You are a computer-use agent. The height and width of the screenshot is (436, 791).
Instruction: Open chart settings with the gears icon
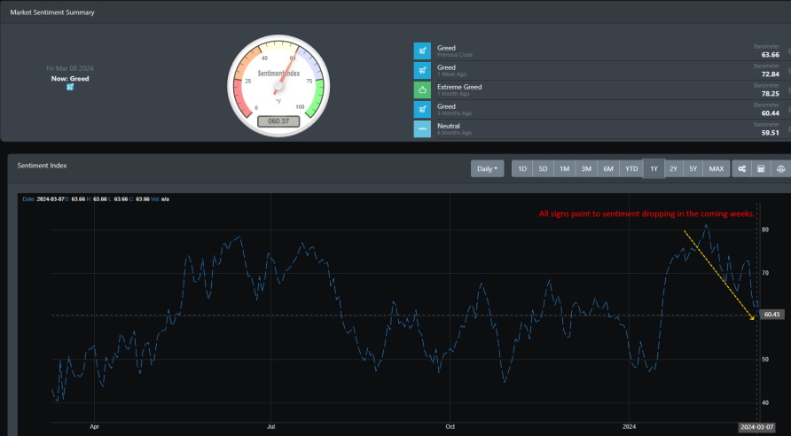coord(741,169)
